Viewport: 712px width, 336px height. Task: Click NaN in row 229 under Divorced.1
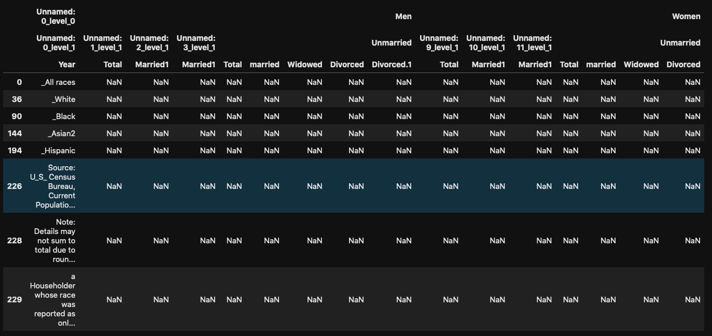pos(404,299)
